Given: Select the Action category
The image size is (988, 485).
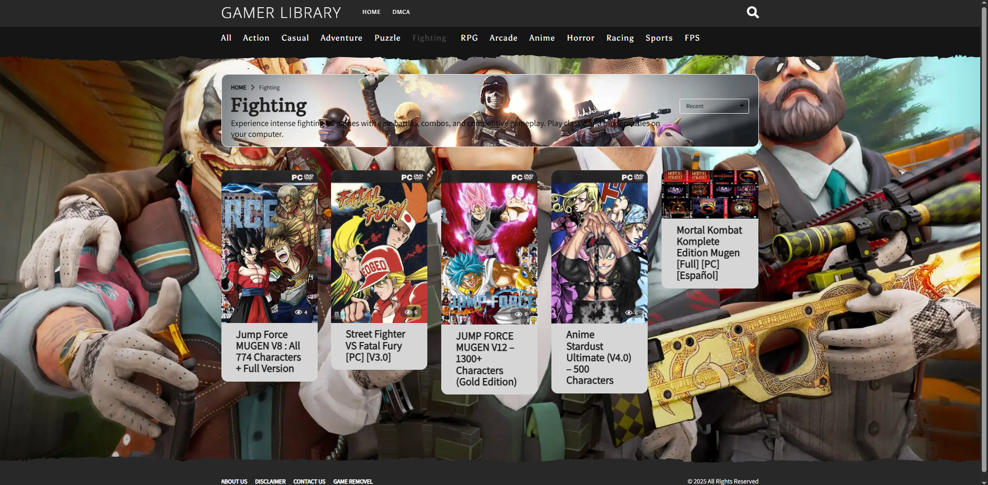Looking at the screenshot, I should pos(256,38).
